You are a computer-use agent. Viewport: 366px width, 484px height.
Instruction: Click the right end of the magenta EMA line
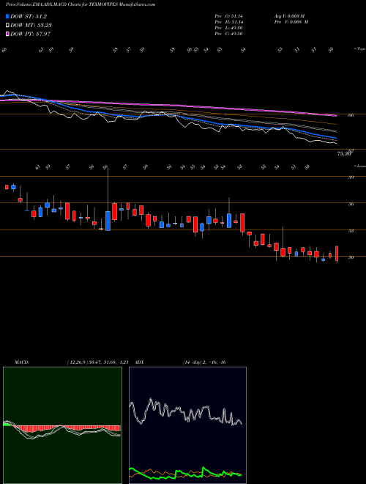tap(336, 115)
